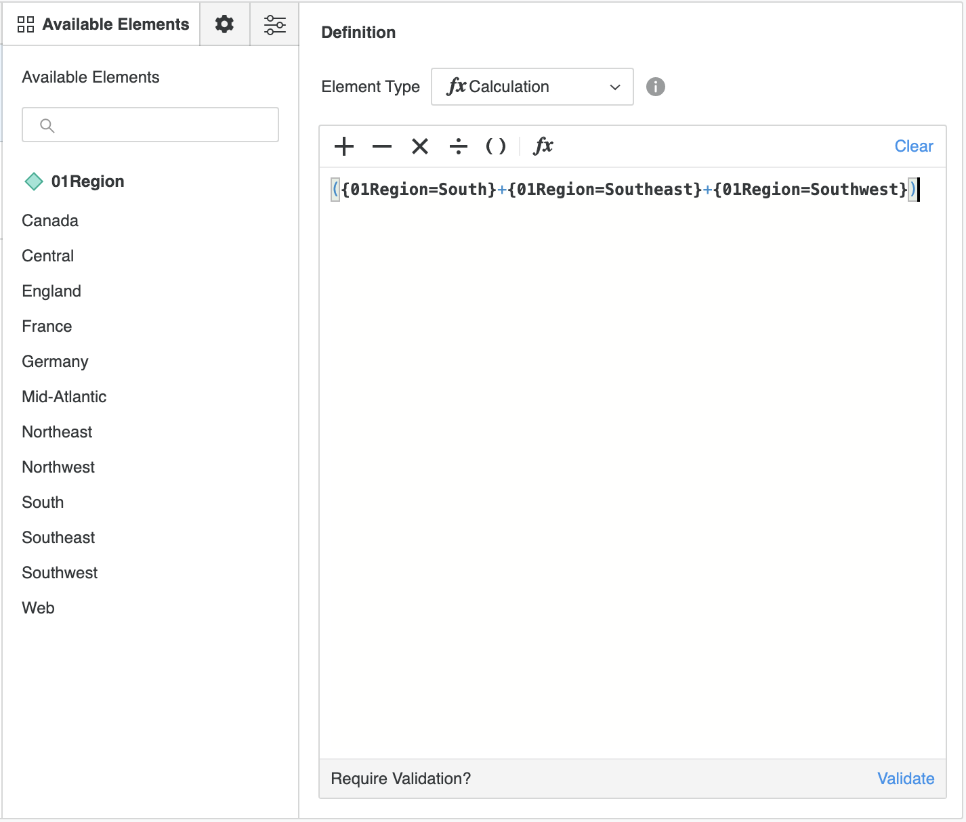
Task: Select the 01Region attribute header
Action: click(x=87, y=181)
